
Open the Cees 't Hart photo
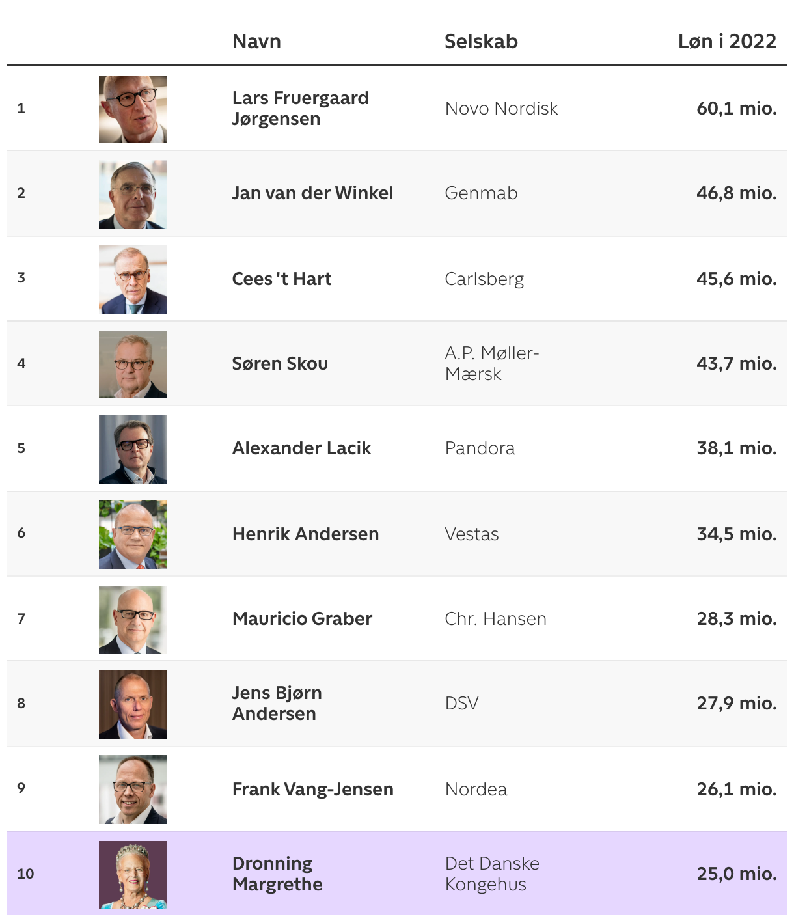133,279
